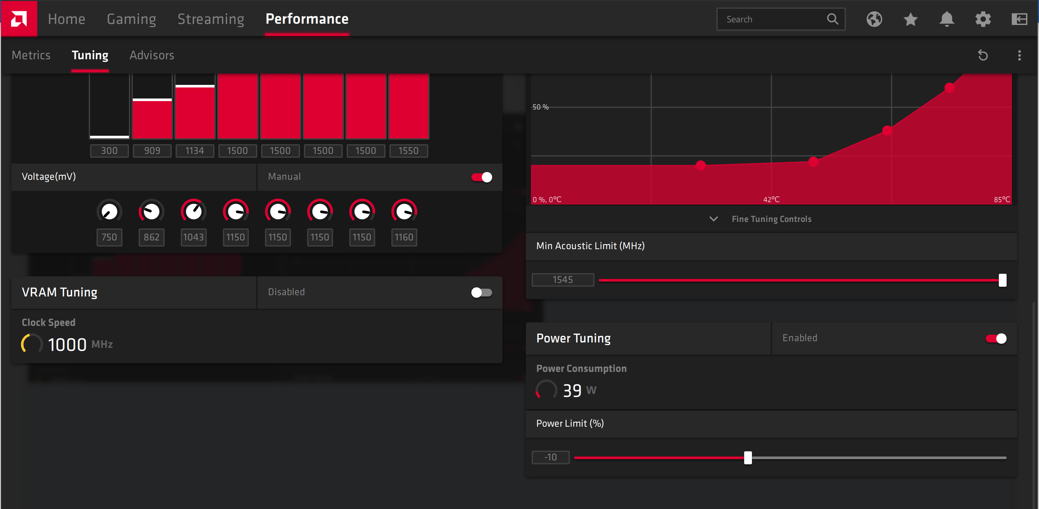Click the Power Limit slider handle

pyautogui.click(x=748, y=457)
